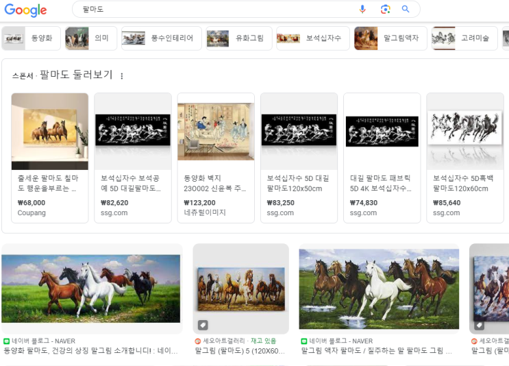
Task: Select the 동양화 filter chip
Action: [x=31, y=38]
